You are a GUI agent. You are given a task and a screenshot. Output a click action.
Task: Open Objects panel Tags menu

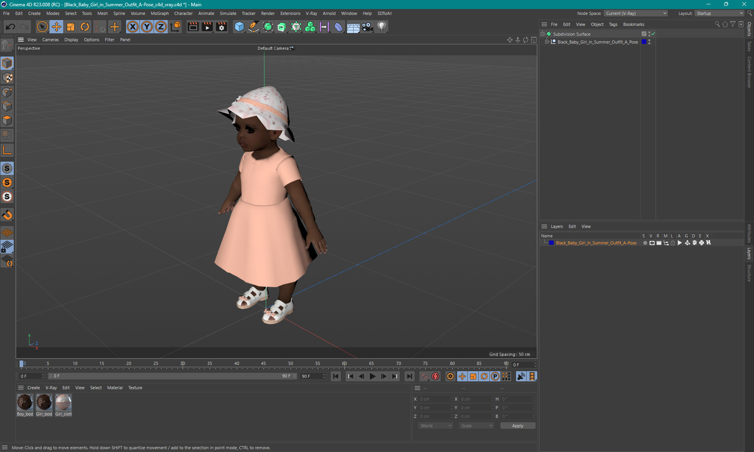613,24
